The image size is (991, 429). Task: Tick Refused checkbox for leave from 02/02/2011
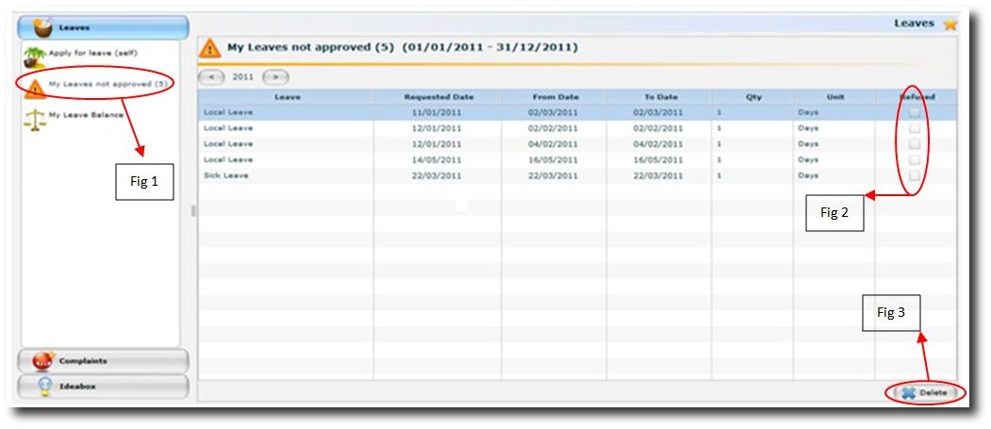pyautogui.click(x=915, y=128)
